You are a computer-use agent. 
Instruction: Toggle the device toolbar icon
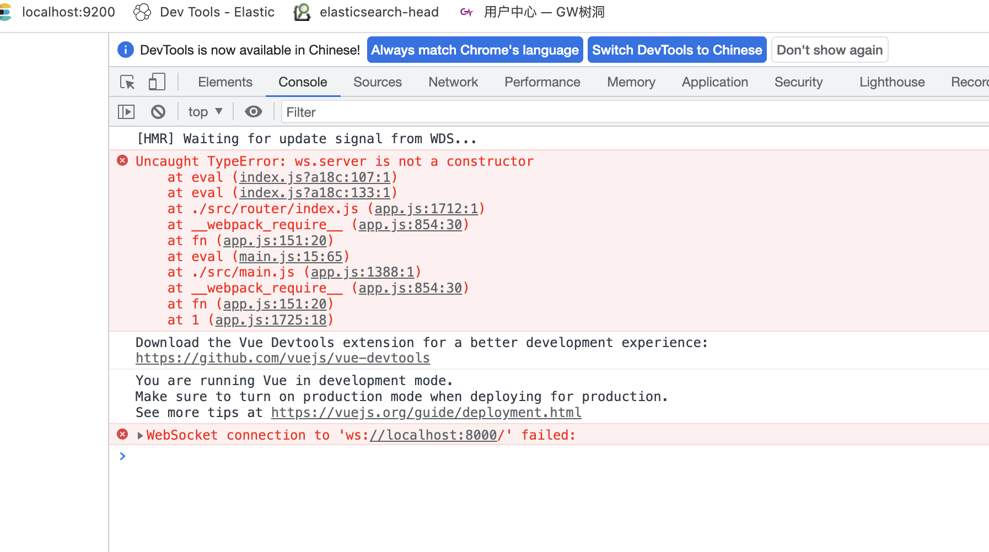click(x=157, y=81)
